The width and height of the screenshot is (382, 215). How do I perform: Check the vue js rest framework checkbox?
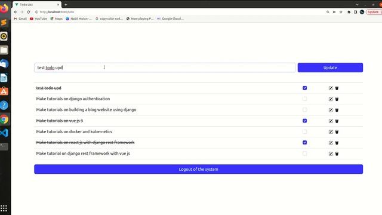(x=304, y=153)
